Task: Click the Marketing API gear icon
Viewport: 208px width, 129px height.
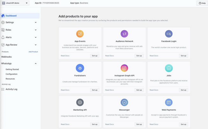Action: tap(80, 102)
